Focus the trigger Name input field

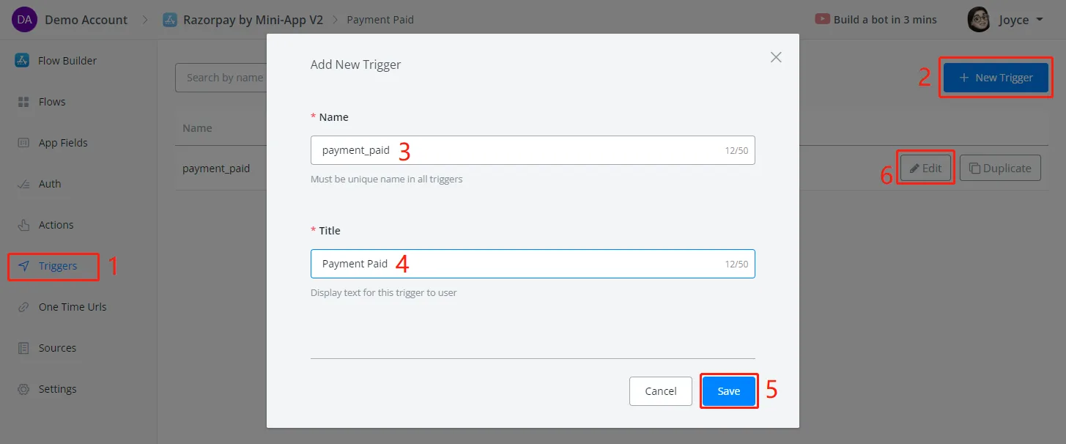pyautogui.click(x=533, y=150)
